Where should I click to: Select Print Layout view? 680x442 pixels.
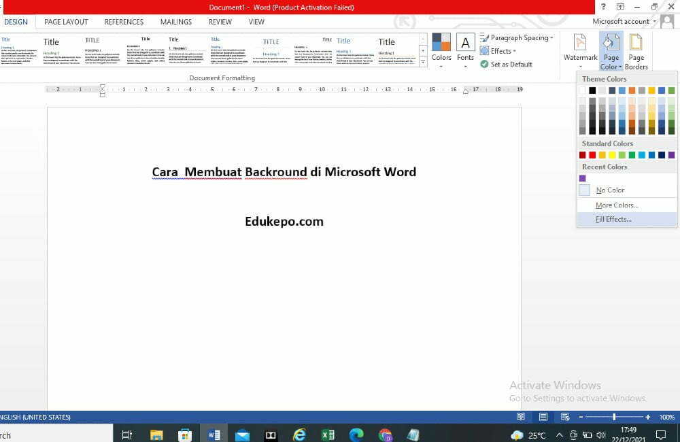[x=543, y=416]
